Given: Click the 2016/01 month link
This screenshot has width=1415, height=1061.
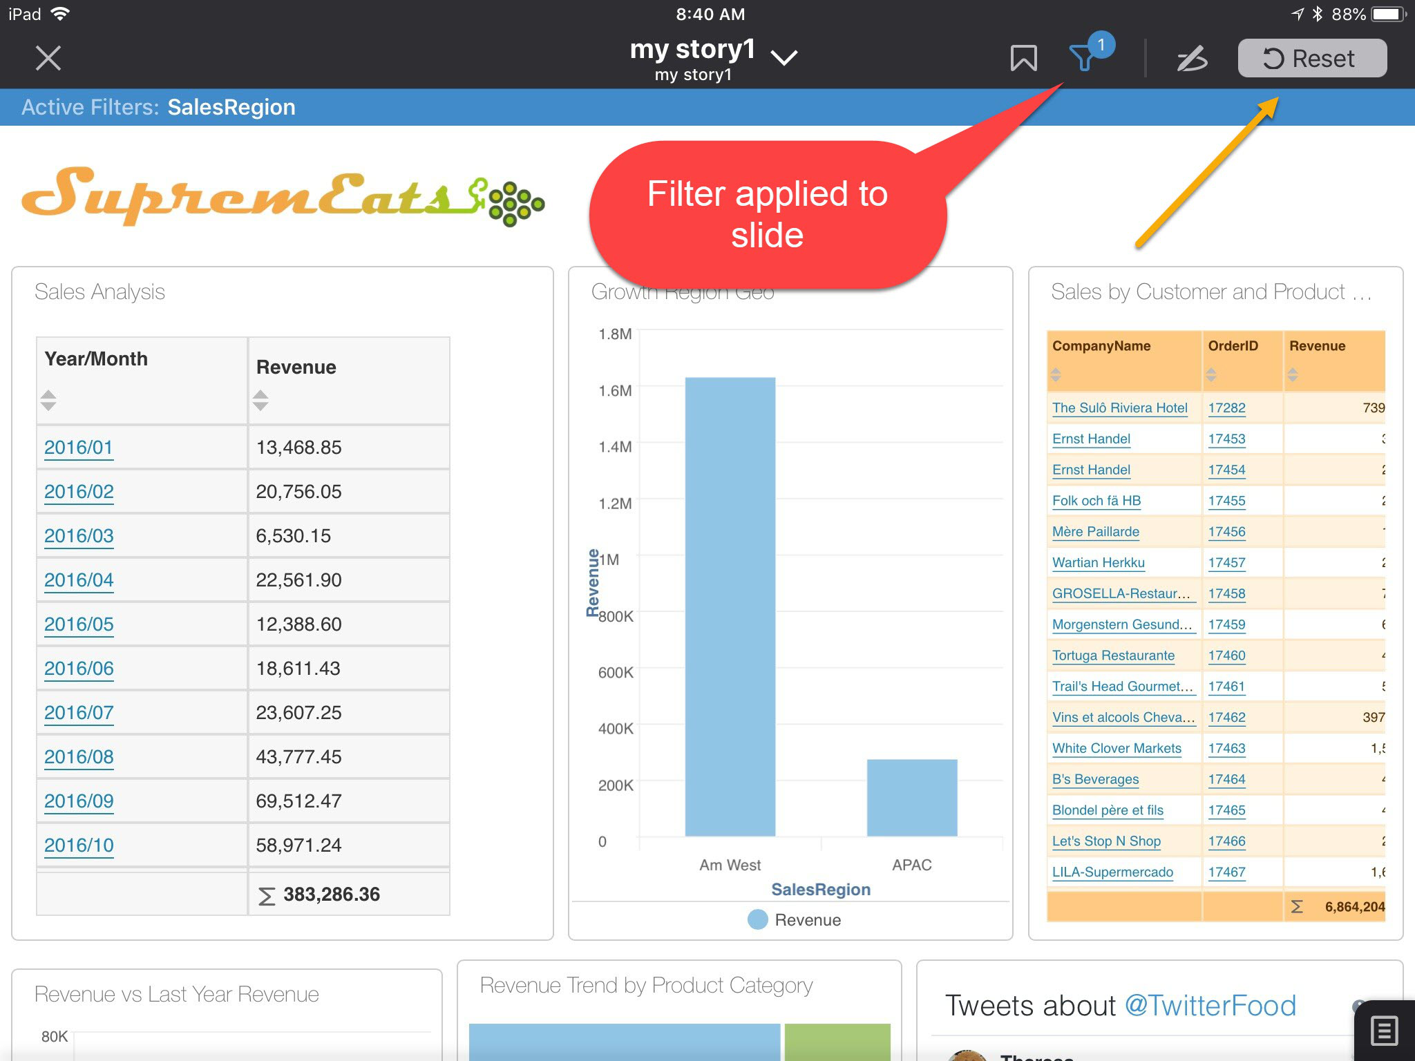Looking at the screenshot, I should click(x=78, y=447).
